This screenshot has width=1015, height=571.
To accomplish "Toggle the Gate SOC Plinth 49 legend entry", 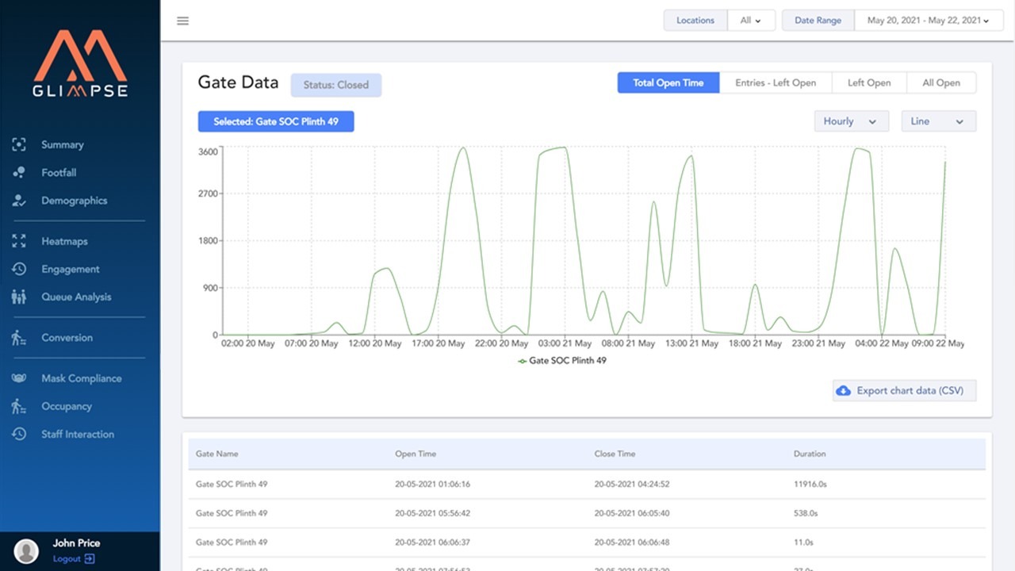I will click(x=563, y=360).
